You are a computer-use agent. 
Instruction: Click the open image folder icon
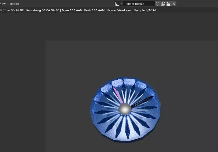pos(168,4)
